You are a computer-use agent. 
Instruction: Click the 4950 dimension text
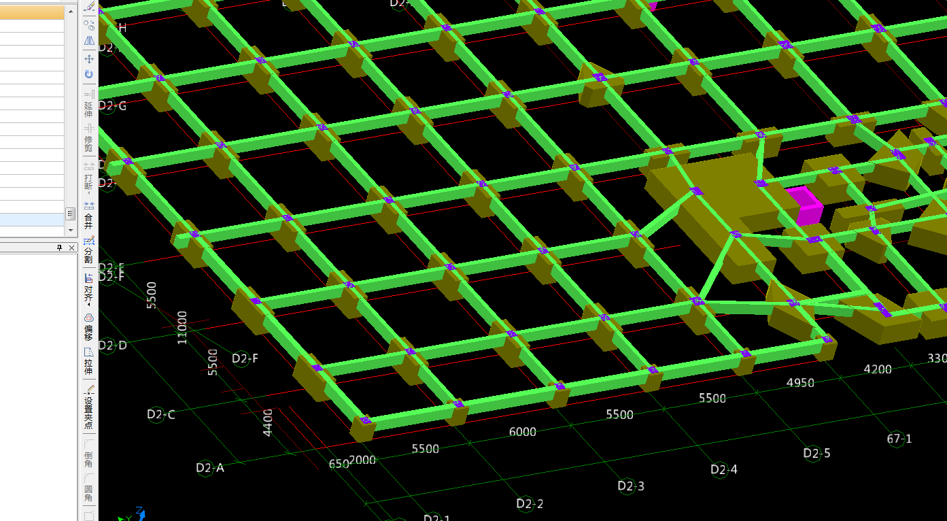pyautogui.click(x=800, y=383)
